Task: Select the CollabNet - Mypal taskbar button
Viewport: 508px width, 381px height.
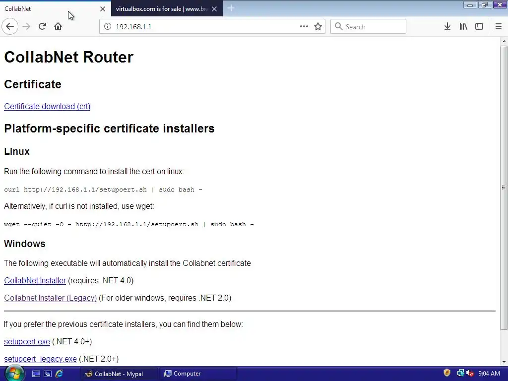Action: [119, 374]
